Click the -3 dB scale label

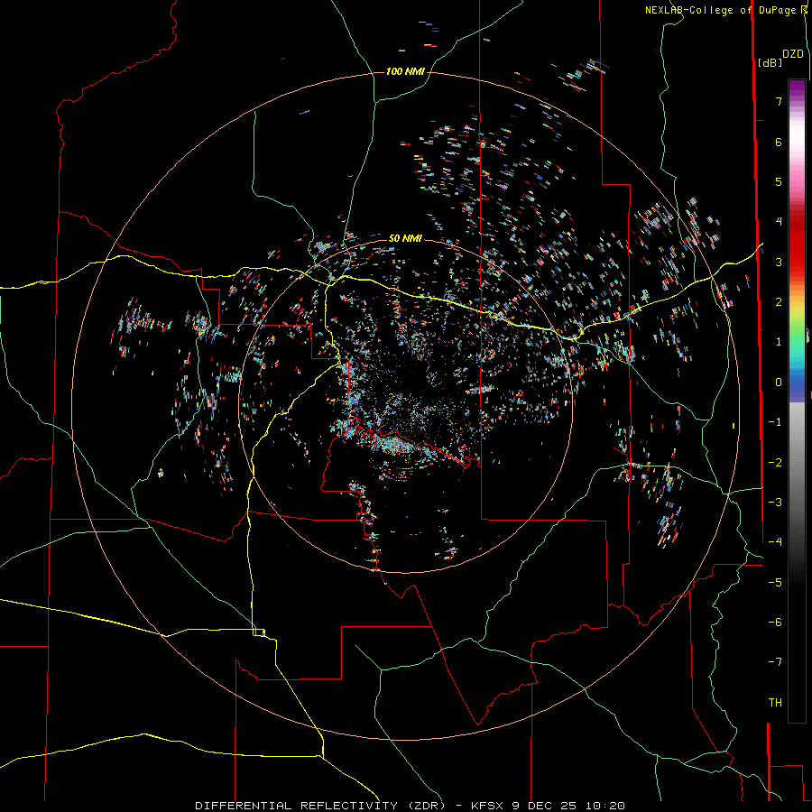[775, 503]
